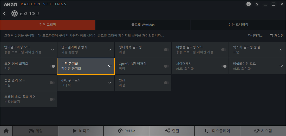Click AMD 최적화 under 테셀레이션 모드
This screenshot has height=136, width=286.
[x=242, y=69]
